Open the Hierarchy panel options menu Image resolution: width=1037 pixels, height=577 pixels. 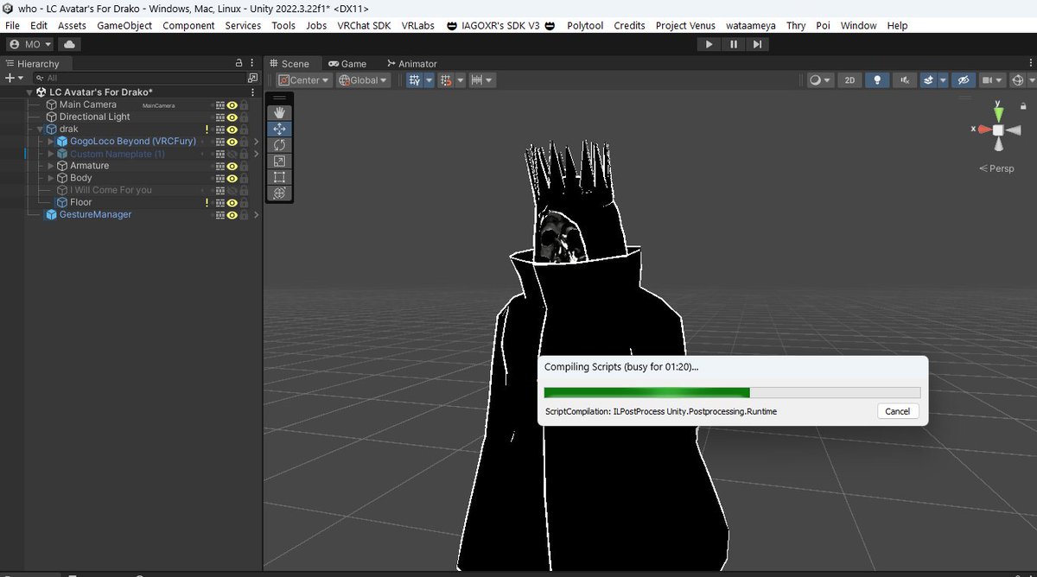coord(252,64)
